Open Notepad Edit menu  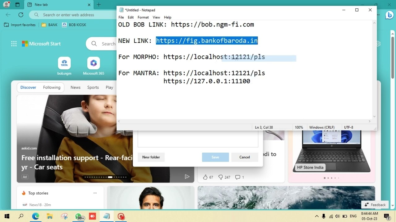click(131, 17)
